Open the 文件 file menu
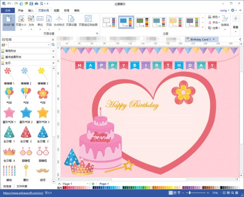 8,11
